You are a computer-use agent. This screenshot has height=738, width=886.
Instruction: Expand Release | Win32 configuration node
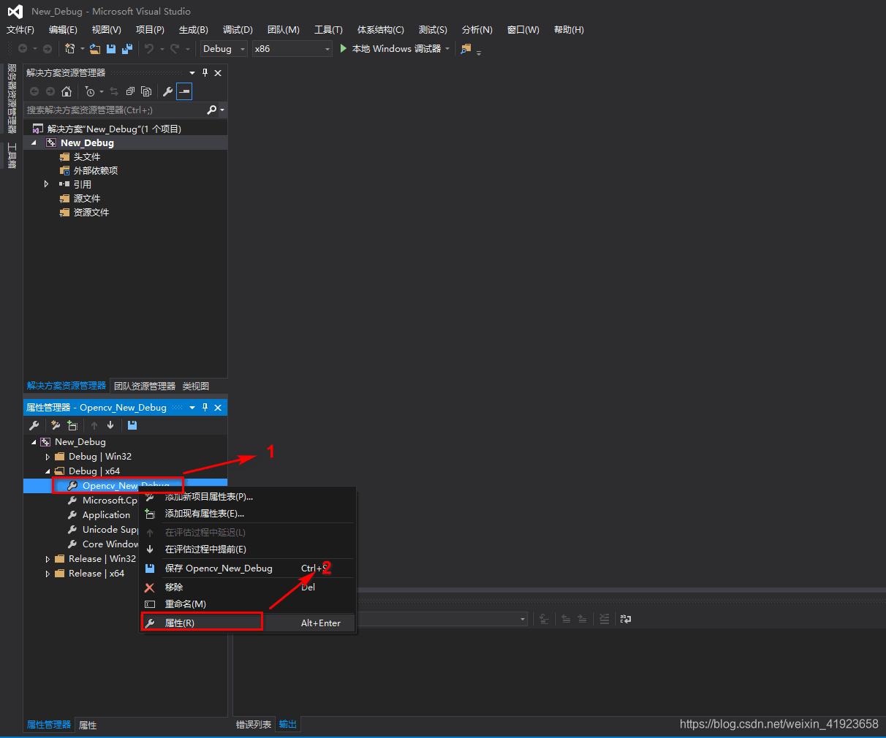tap(48, 559)
